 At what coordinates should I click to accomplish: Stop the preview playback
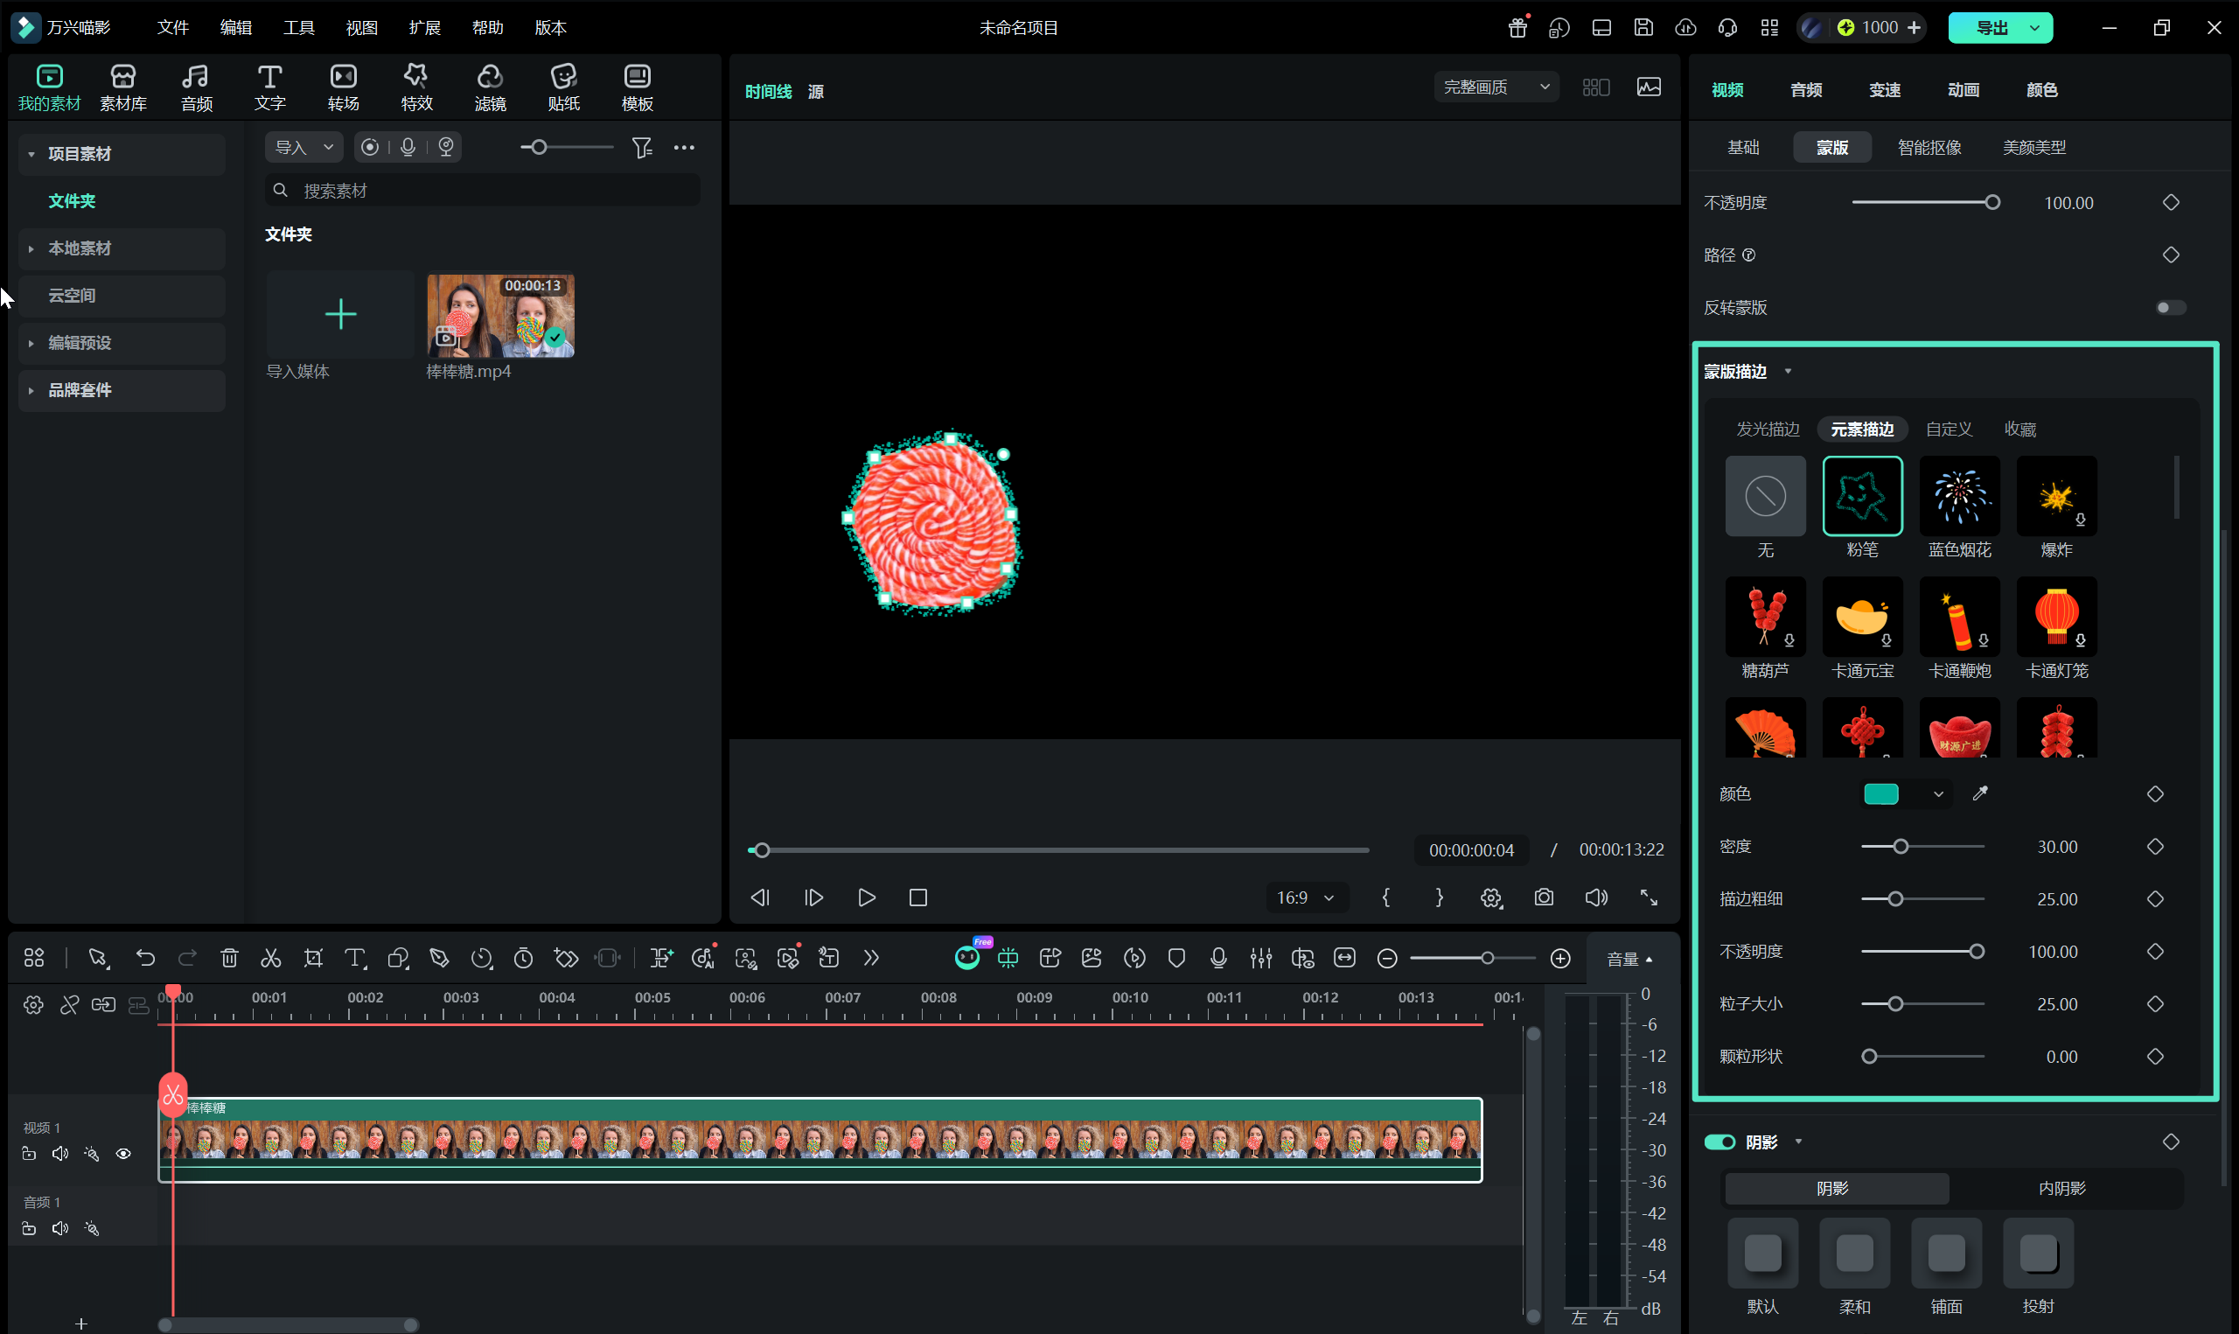pos(918,898)
